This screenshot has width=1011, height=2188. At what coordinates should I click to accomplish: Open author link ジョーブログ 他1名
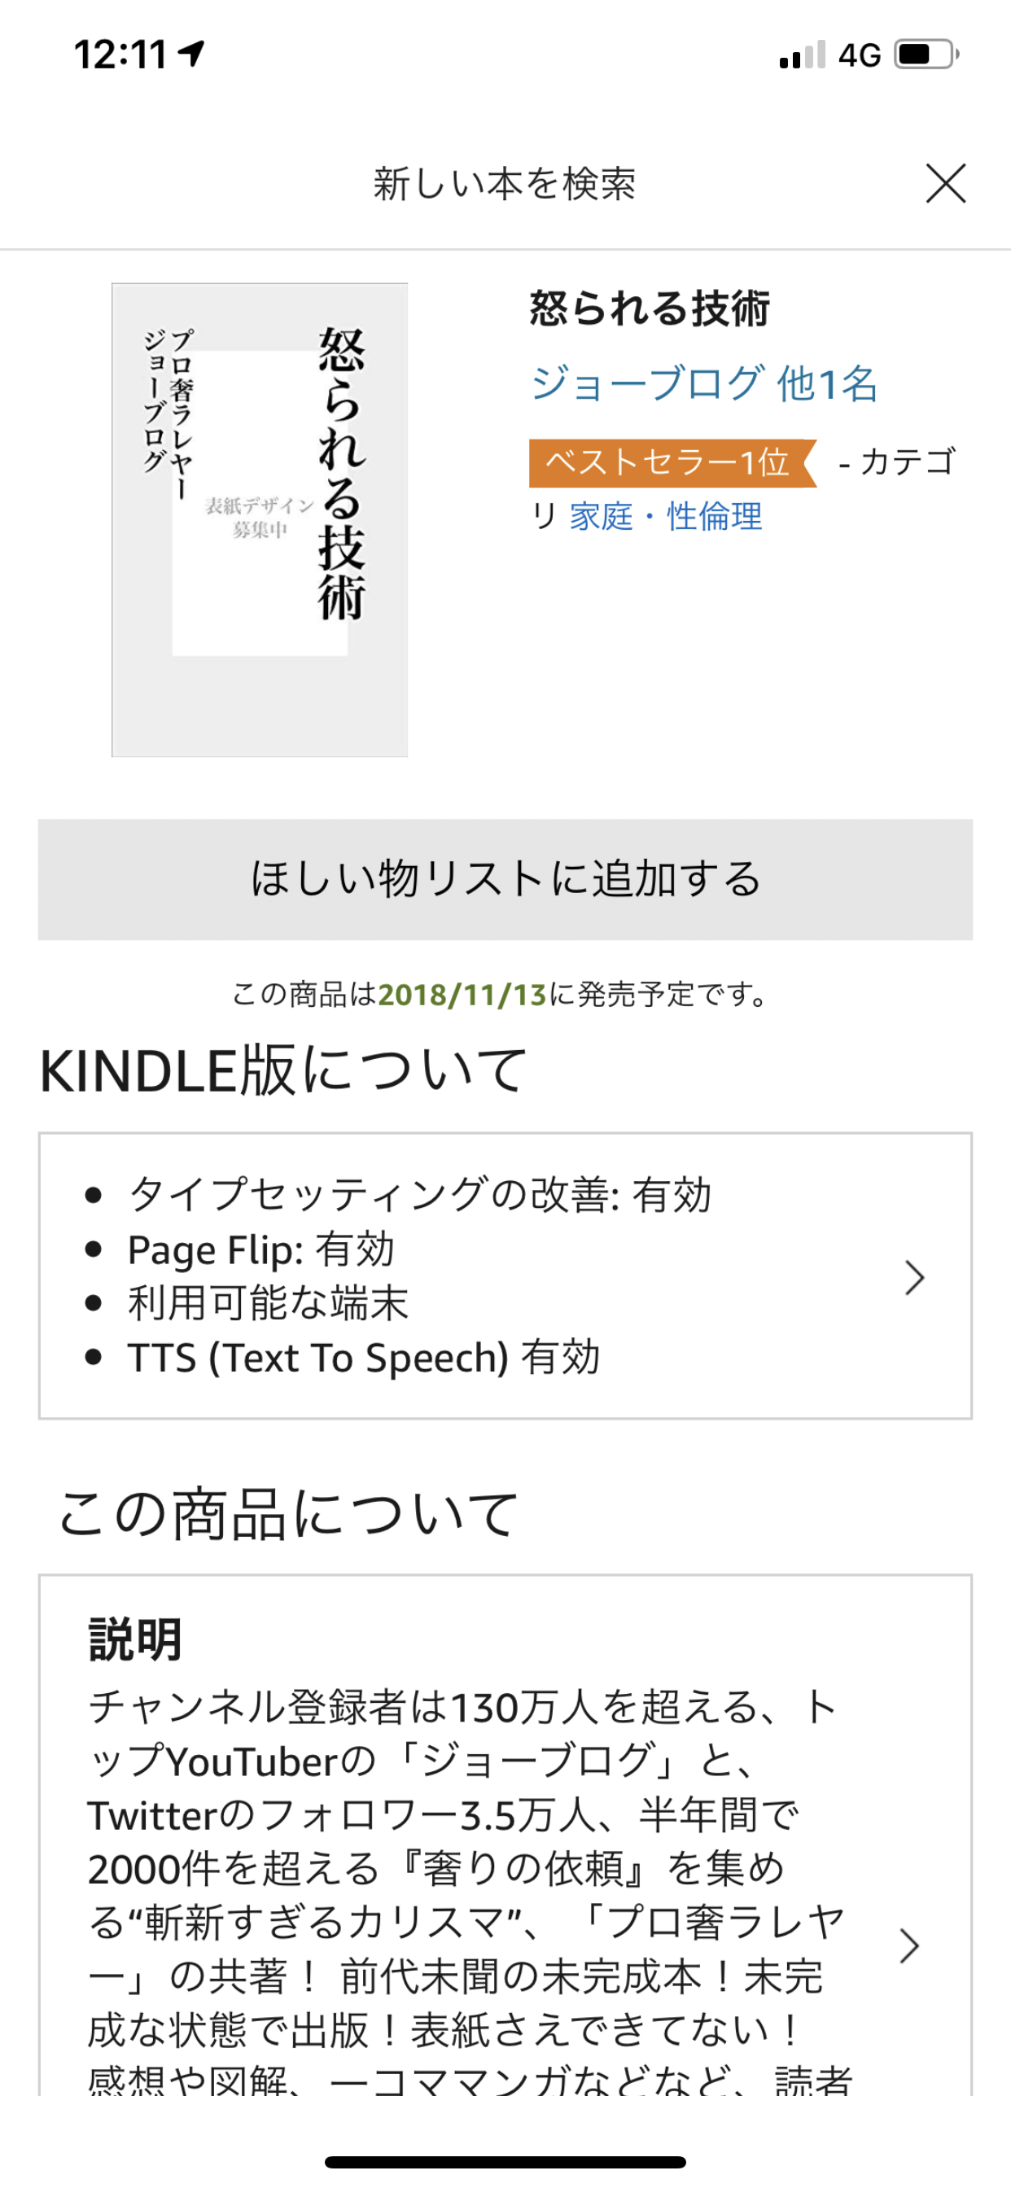(x=703, y=383)
